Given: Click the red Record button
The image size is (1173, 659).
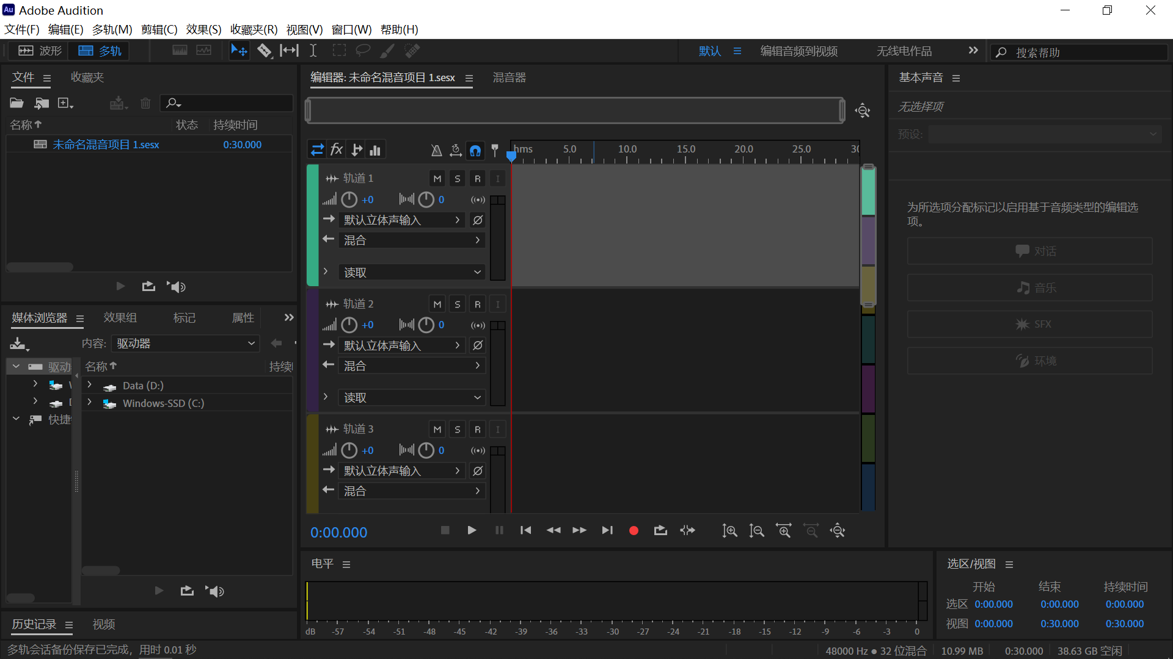Looking at the screenshot, I should coord(634,531).
